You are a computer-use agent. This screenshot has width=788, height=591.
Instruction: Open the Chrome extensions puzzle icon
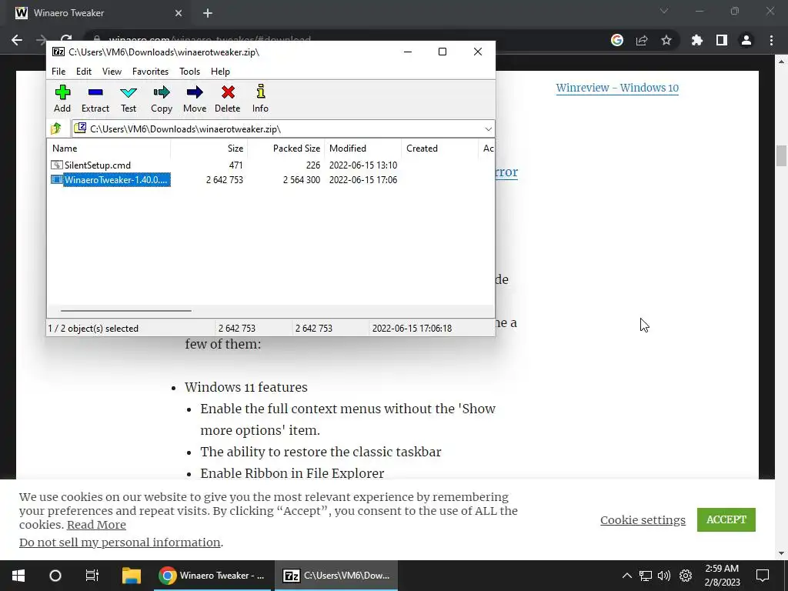tap(696, 40)
